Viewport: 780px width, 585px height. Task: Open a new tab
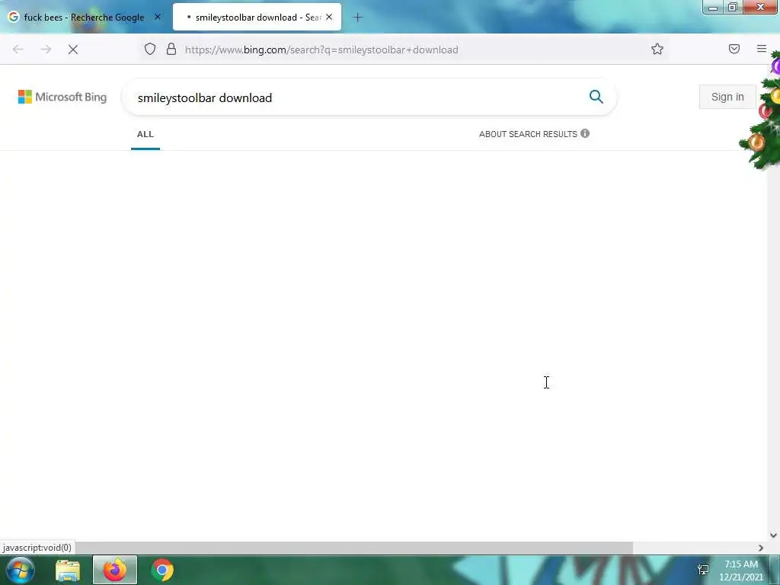click(x=357, y=18)
